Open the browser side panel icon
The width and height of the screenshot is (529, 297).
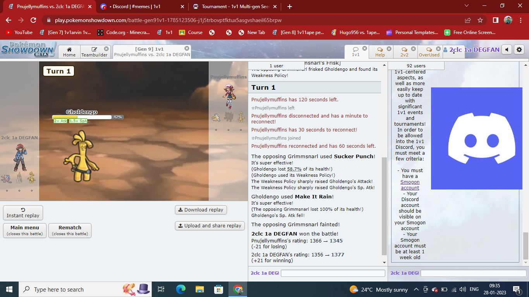coord(495,20)
